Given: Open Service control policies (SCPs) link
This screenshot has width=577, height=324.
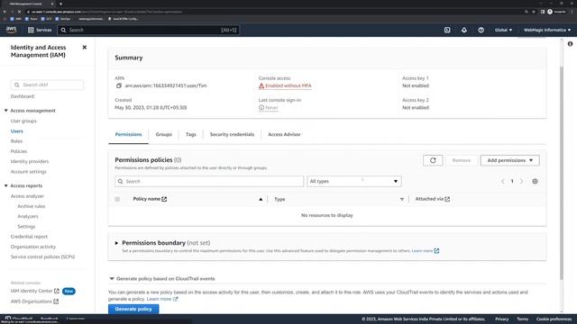Looking at the screenshot, I should (x=42, y=256).
